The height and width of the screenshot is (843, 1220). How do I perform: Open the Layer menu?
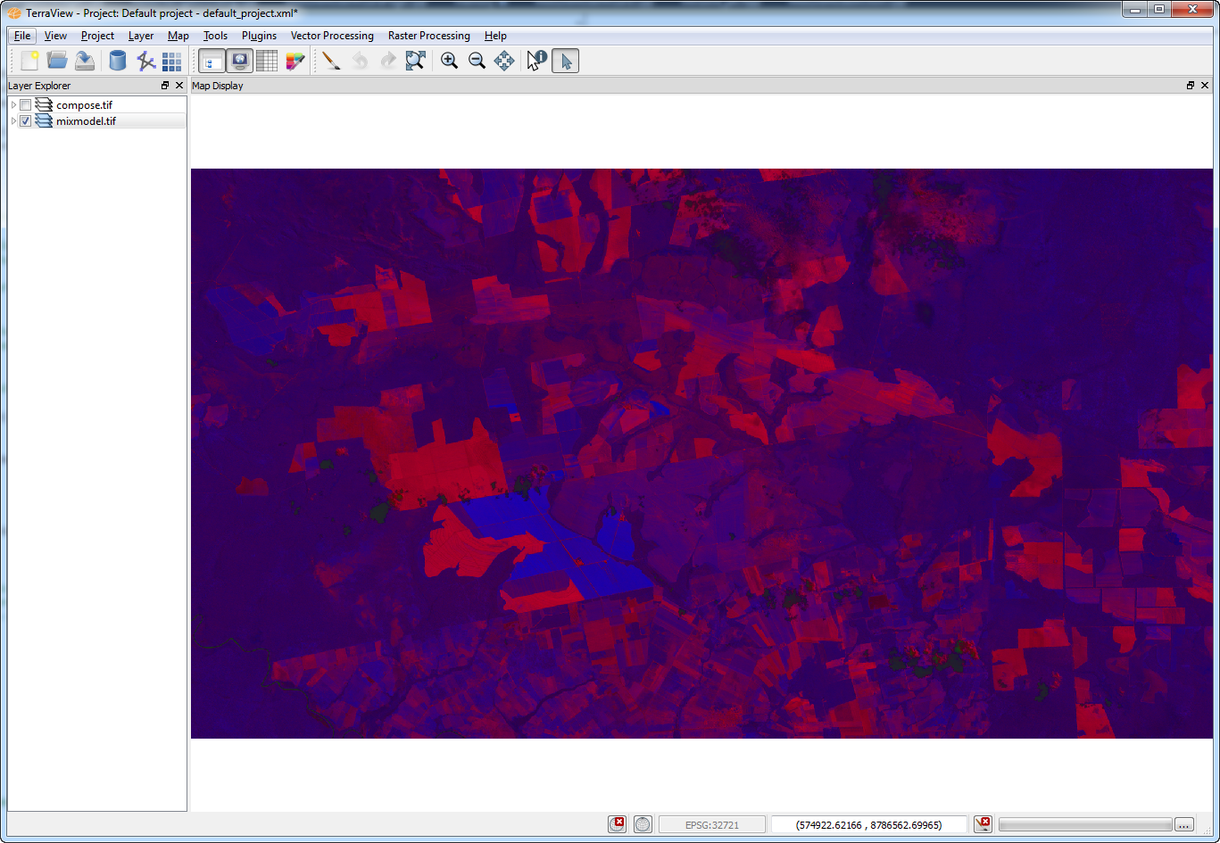(141, 36)
